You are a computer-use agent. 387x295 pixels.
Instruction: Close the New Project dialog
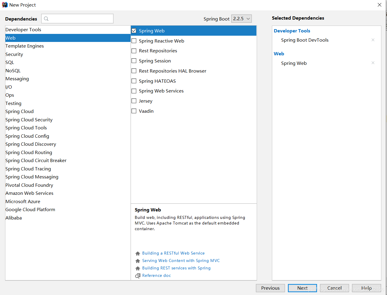point(380,5)
